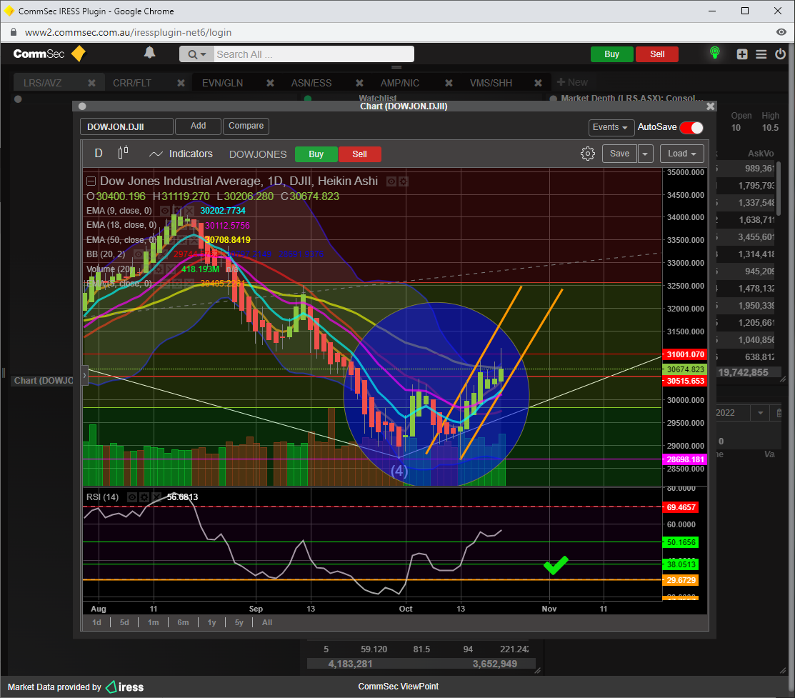Set chart range to 1d
The height and width of the screenshot is (698, 795).
pos(96,622)
